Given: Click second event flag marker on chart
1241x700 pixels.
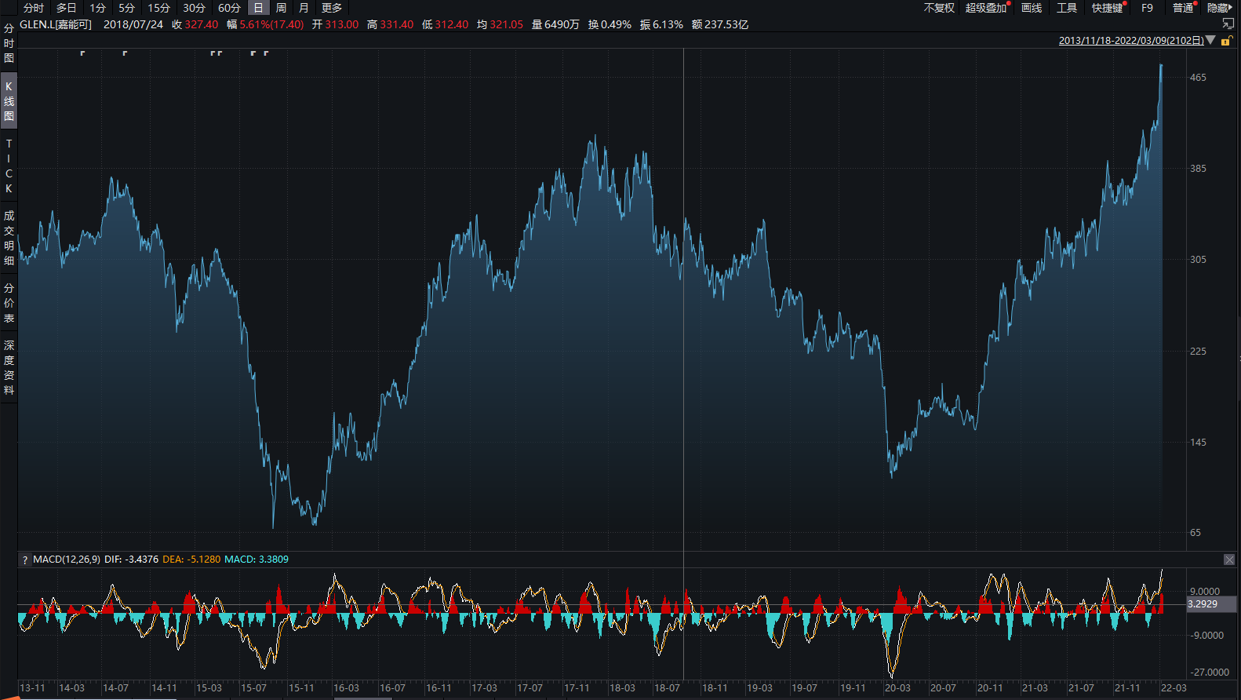Looking at the screenshot, I should (125, 53).
